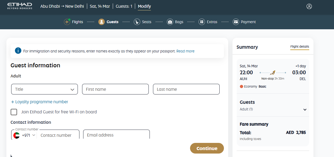Image resolution: width=334 pixels, height=157 pixels.
Task: Go to the Payment step card icon
Action: (236, 22)
